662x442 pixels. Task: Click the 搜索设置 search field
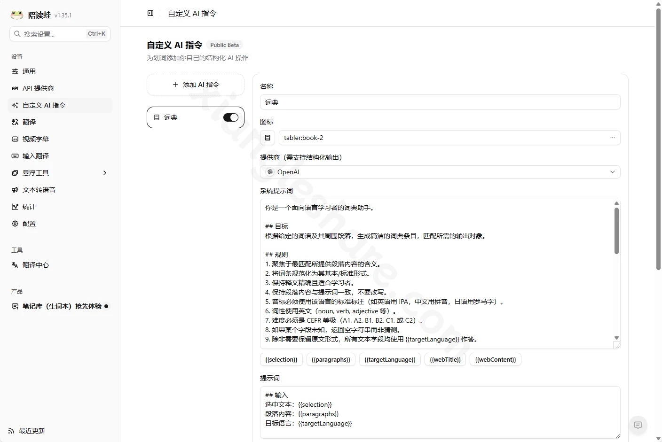pyautogui.click(x=60, y=34)
